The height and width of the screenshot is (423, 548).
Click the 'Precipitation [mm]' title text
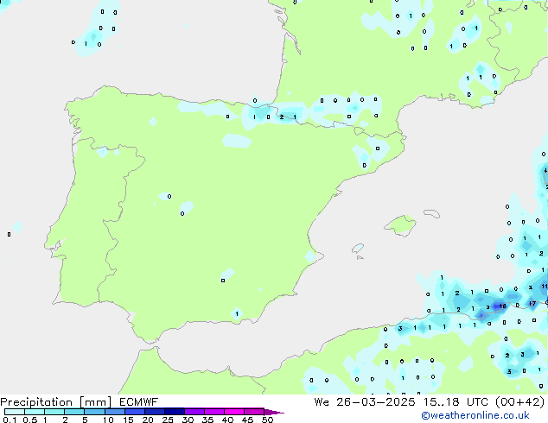56,402
